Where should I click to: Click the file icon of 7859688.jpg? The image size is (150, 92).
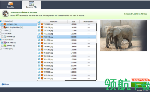coord(42,65)
